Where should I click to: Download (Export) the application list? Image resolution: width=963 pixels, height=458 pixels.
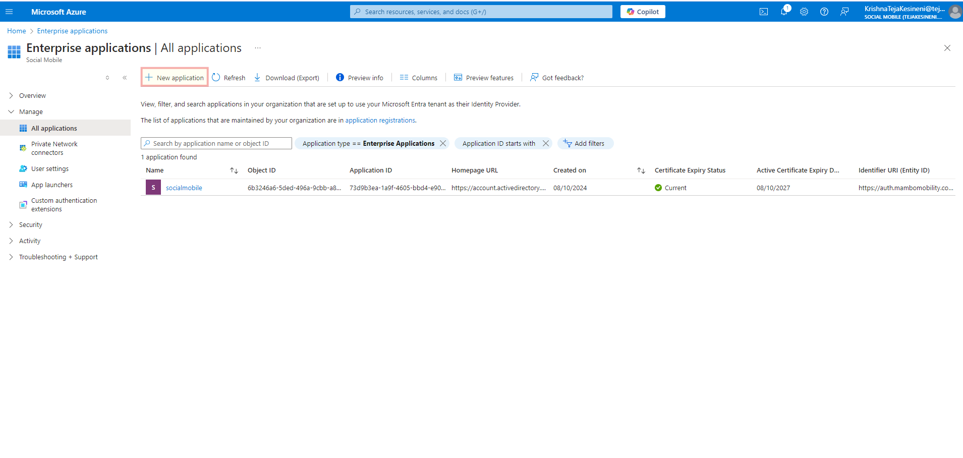(x=287, y=78)
